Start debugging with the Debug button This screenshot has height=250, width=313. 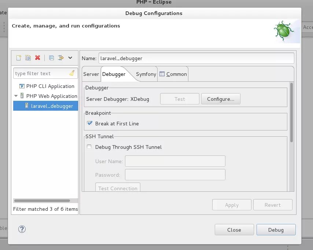(x=276, y=230)
